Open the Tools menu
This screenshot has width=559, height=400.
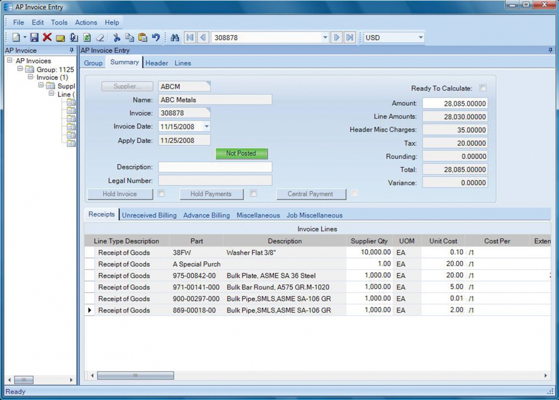(59, 22)
